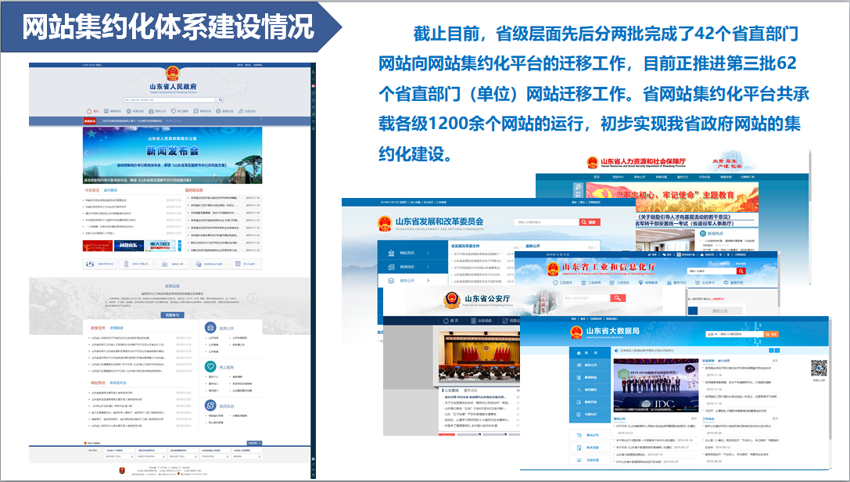This screenshot has height=482, width=850.
Task: Open last friendly-links dropdown in government footer
Action: point(246,456)
